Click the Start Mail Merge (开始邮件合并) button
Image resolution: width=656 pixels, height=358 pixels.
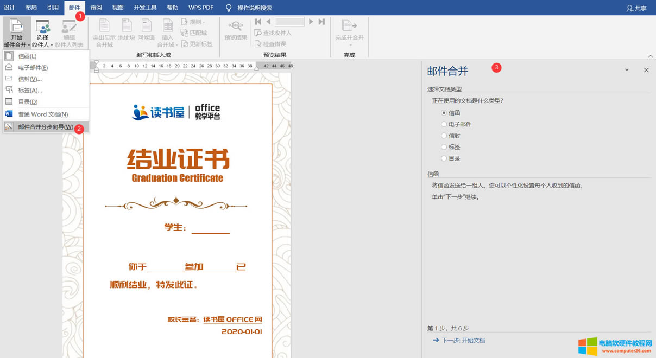17,33
